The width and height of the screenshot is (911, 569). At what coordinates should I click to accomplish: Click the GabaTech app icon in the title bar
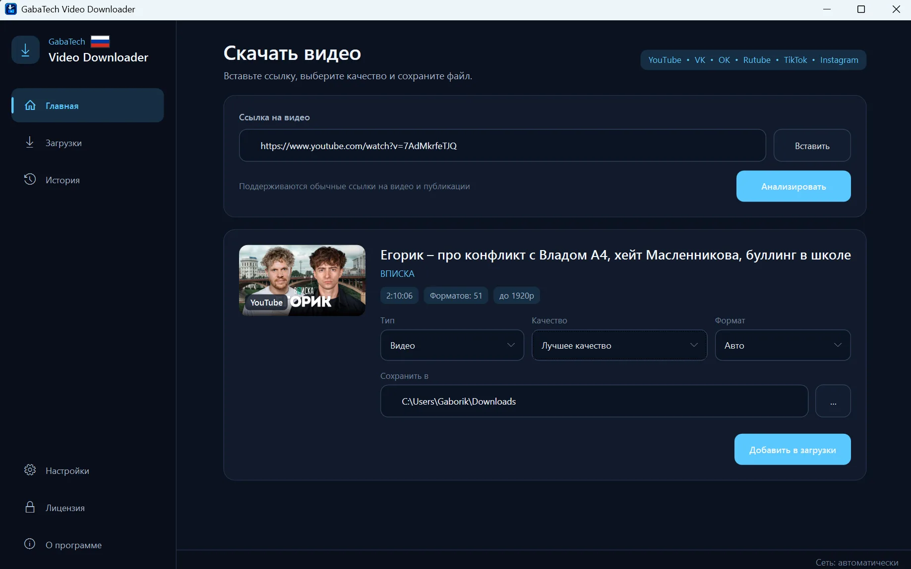[x=10, y=9]
